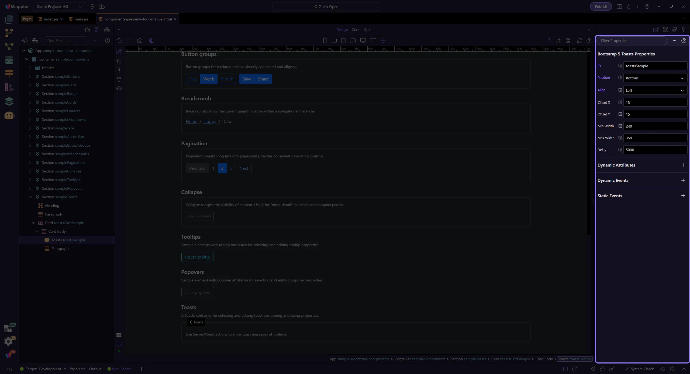Click the Library breadcrumb link
The image size is (690, 374).
(210, 122)
